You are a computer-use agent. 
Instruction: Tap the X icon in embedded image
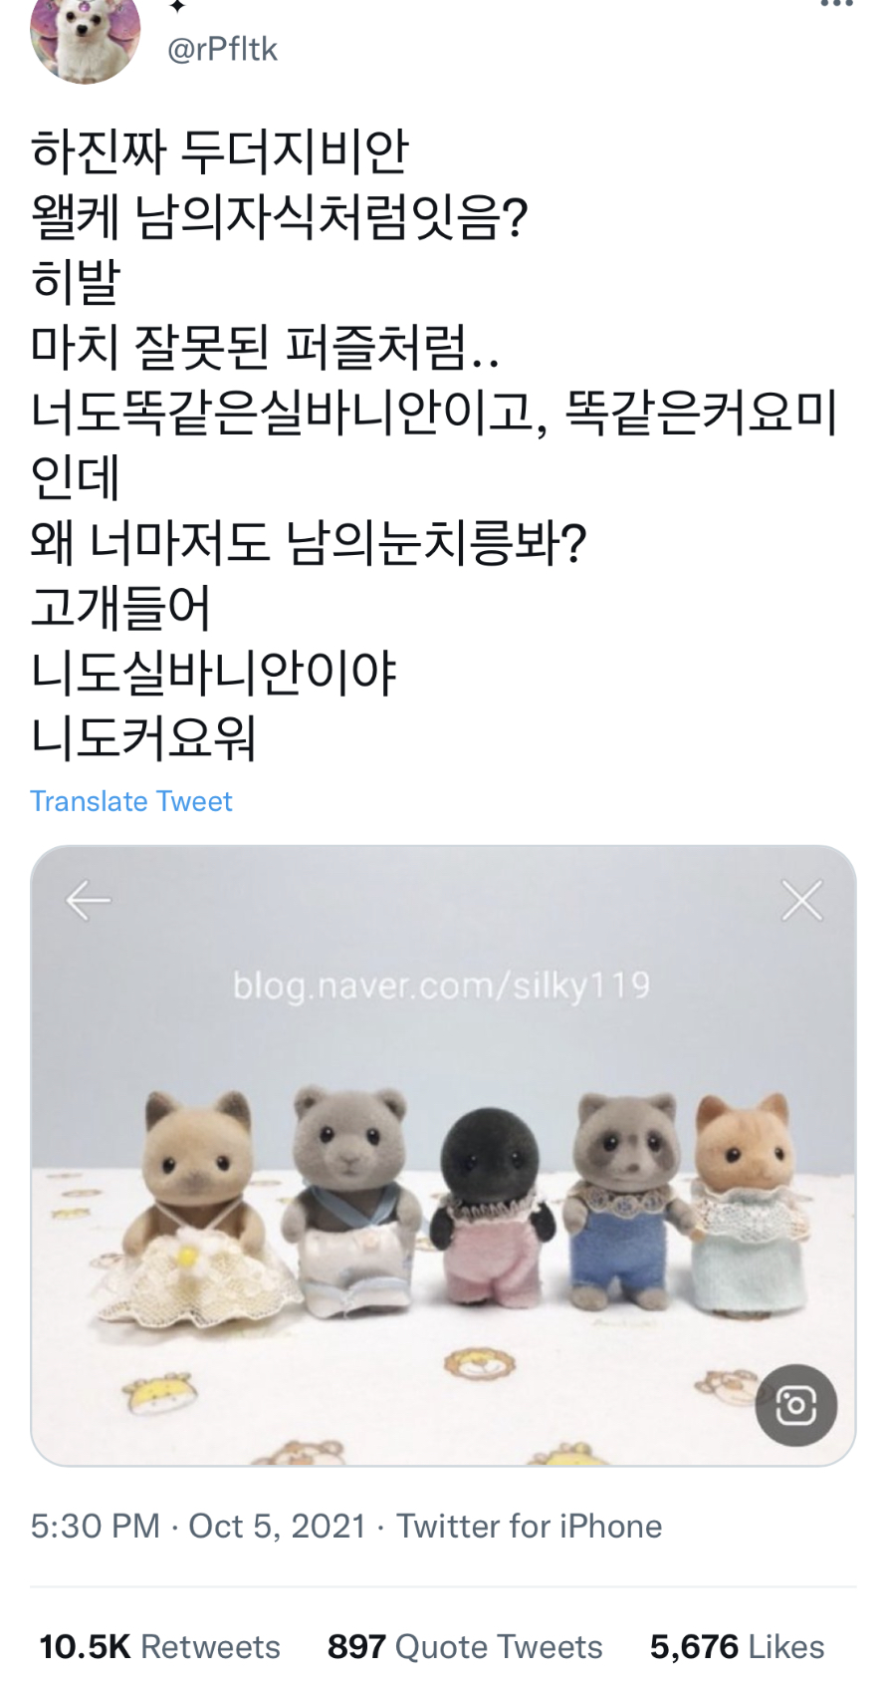802,901
